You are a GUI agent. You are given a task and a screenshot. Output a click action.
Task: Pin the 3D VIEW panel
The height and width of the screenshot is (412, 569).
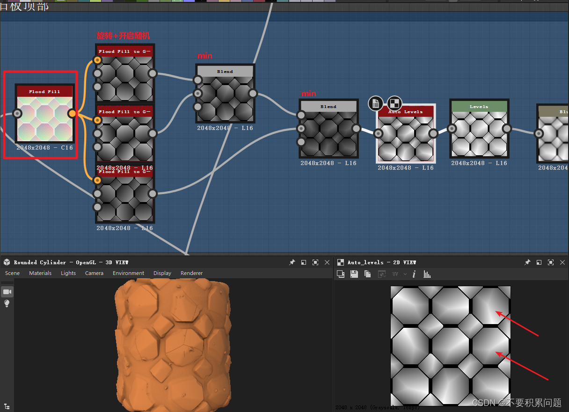click(x=292, y=262)
